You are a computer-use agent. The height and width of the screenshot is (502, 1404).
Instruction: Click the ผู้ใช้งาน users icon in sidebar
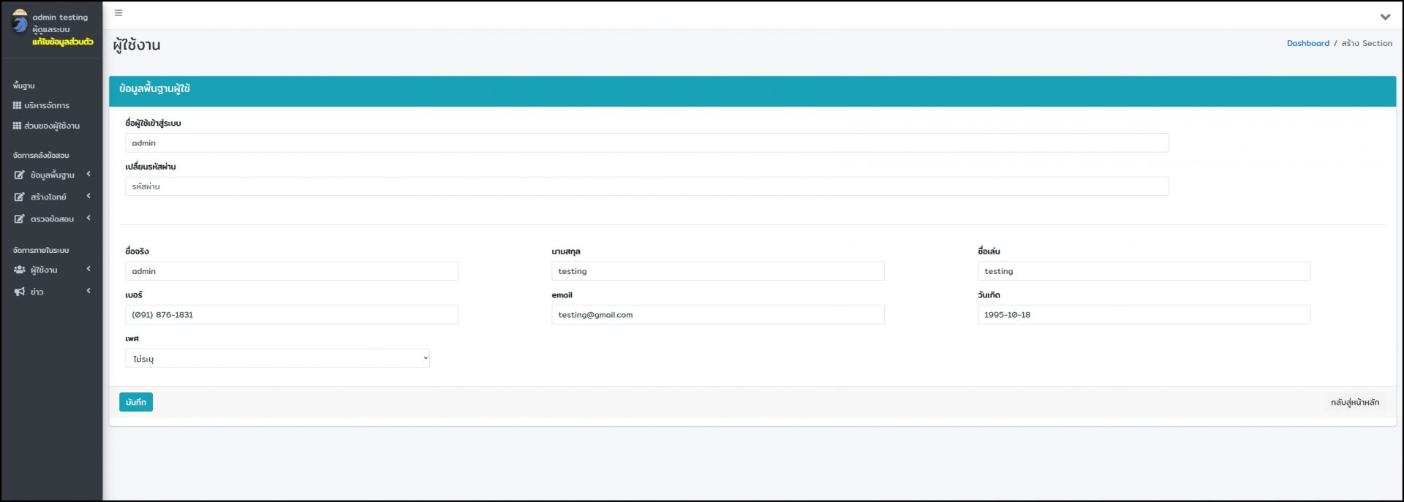[20, 270]
